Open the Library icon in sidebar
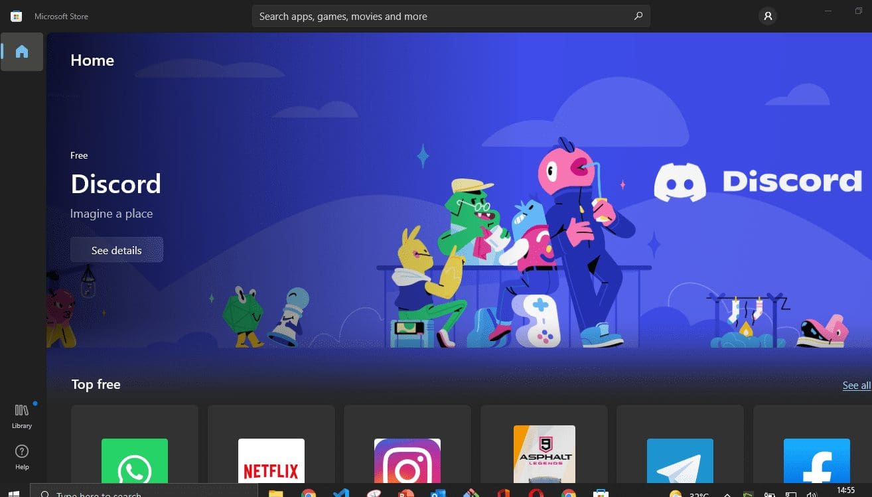The width and height of the screenshot is (872, 497). (22, 415)
